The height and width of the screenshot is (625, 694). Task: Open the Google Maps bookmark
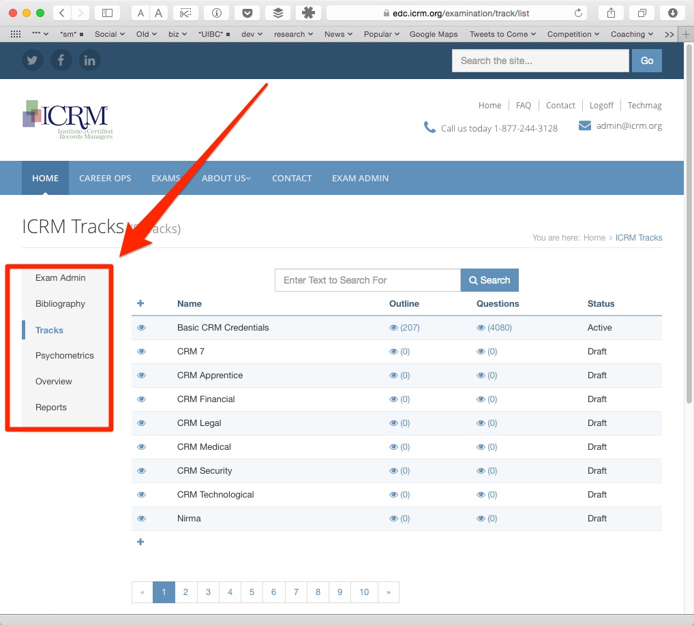tap(434, 34)
